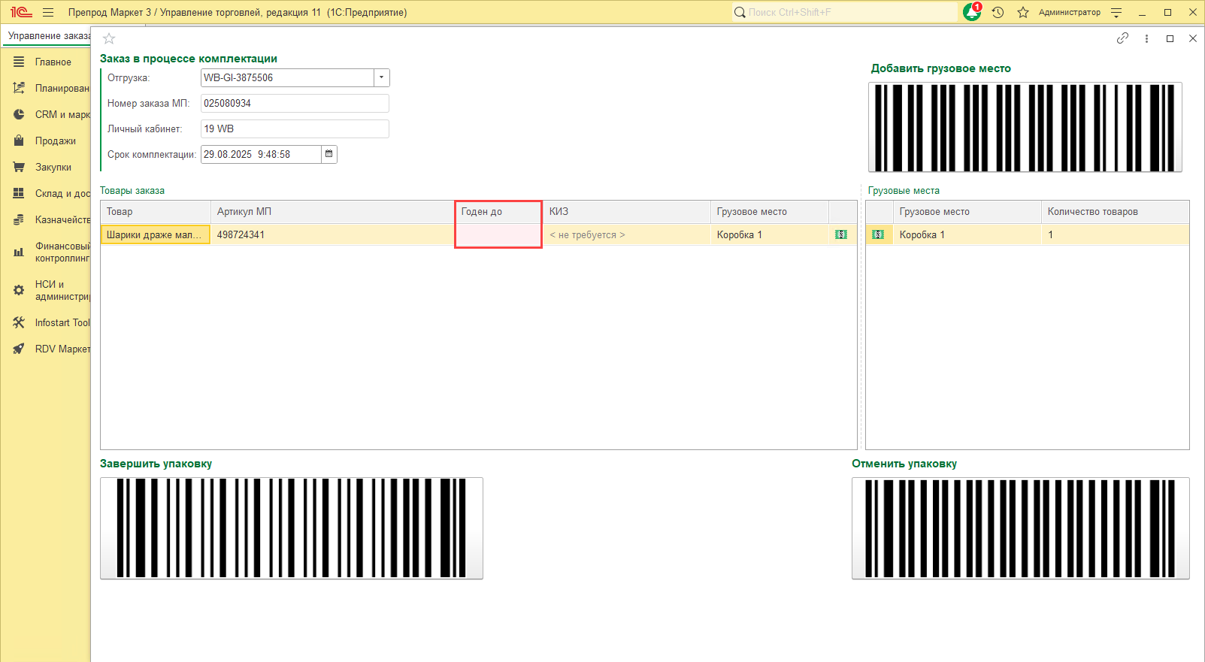The width and height of the screenshot is (1205, 662).
Task: Click green icon in goods row
Action: pos(841,234)
